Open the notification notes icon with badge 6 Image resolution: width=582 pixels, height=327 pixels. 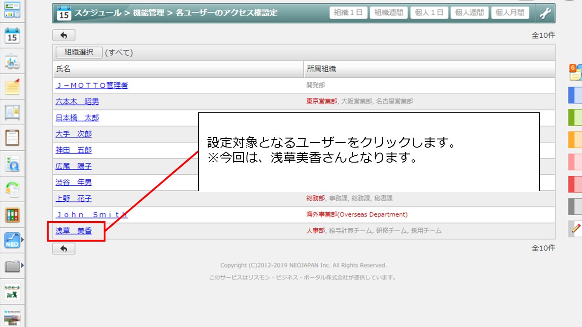tap(576, 72)
